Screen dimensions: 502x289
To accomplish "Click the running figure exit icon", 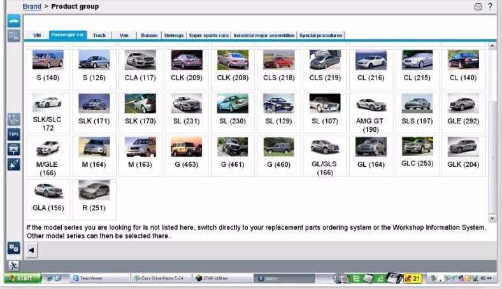I will click(13, 265).
